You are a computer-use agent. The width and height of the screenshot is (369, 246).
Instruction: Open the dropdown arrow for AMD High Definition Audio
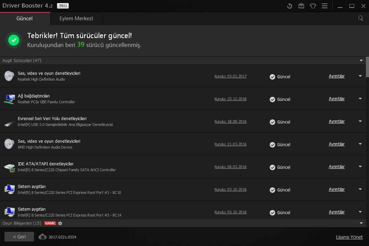click(360, 144)
